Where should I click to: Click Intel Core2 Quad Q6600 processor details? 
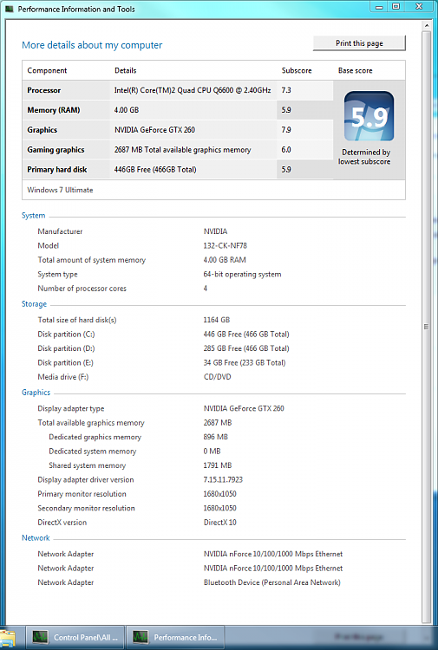pos(193,90)
